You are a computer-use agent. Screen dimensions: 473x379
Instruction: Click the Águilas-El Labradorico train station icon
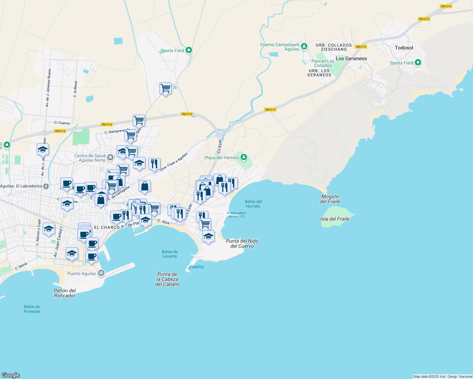[45, 186]
